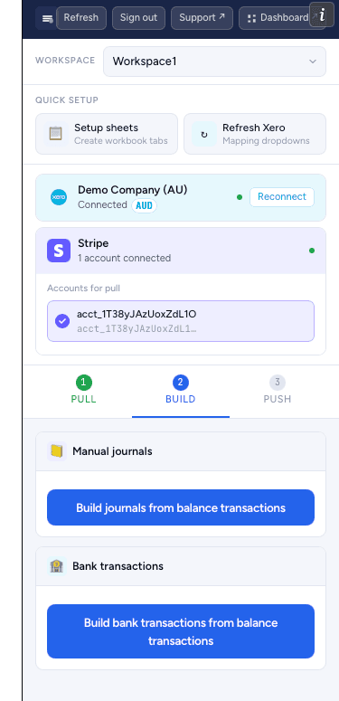This screenshot has height=701, width=339.
Task: Click the Setup sheets clipboard icon
Action: [55, 134]
